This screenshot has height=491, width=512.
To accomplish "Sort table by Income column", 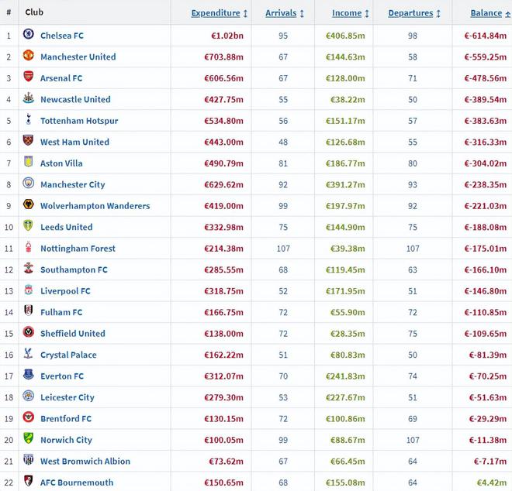I will coord(347,13).
